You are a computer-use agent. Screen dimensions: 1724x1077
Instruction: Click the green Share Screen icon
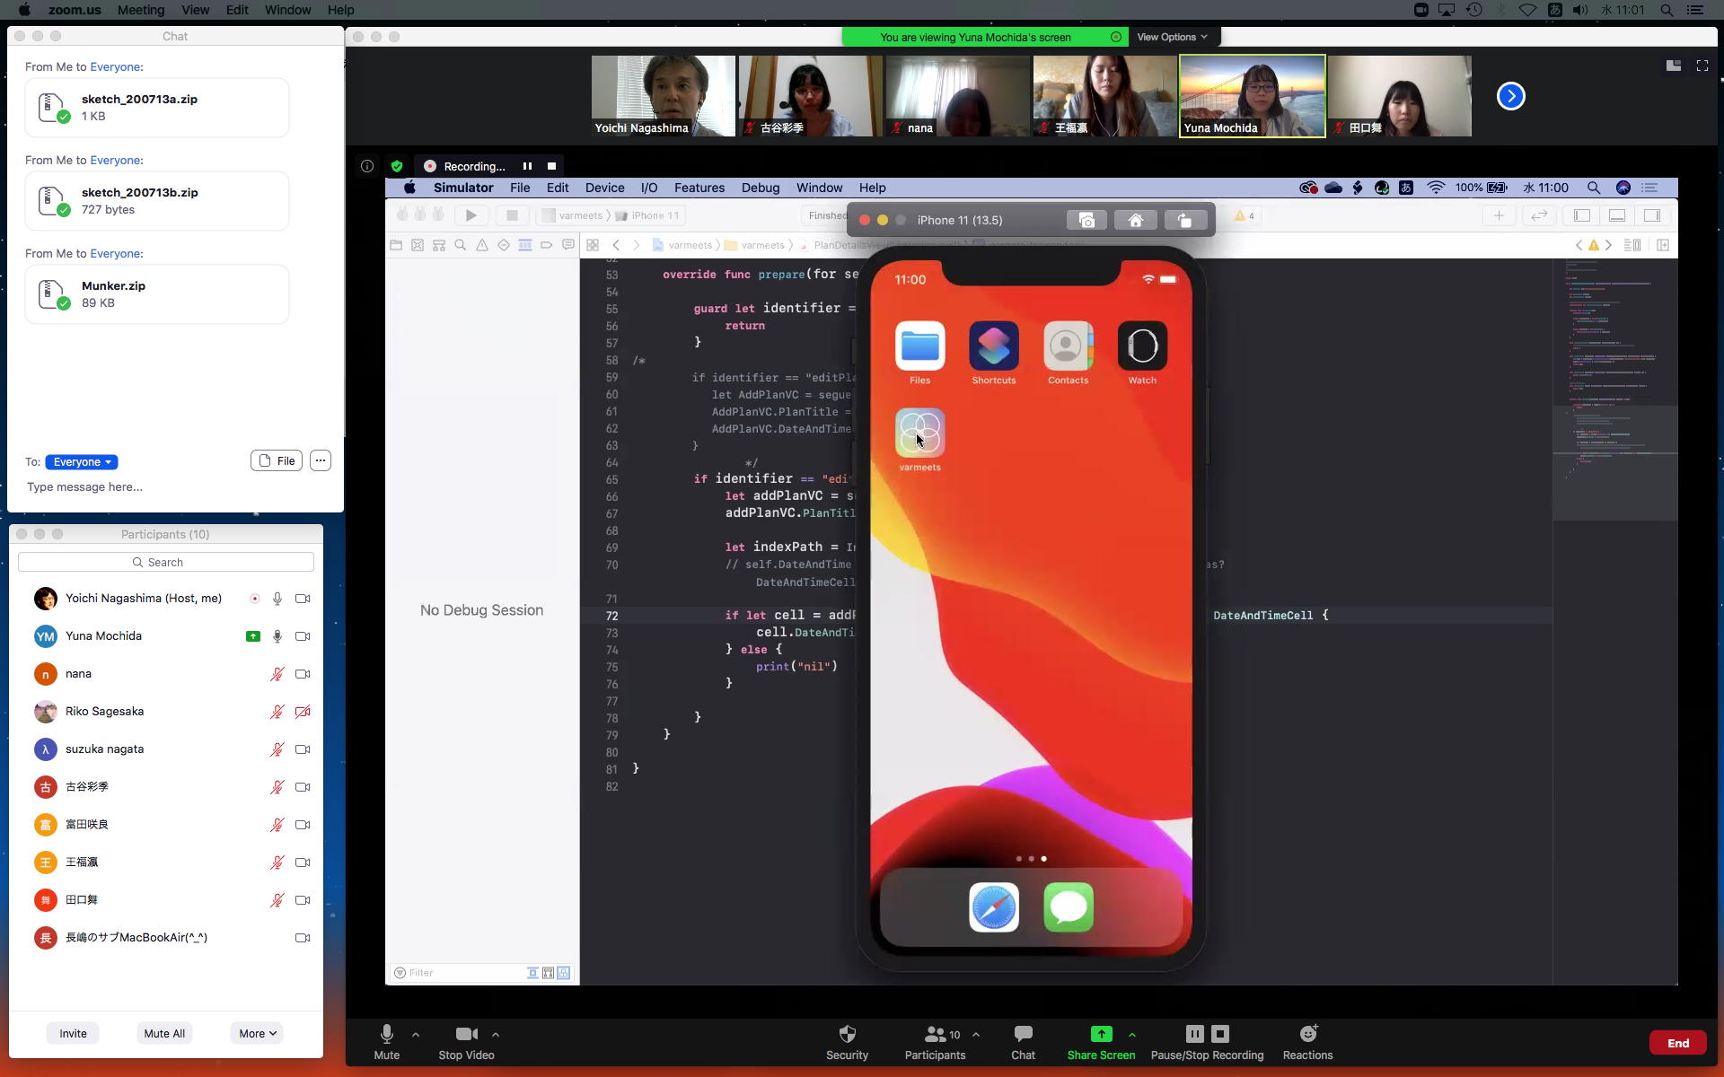coord(1101,1034)
